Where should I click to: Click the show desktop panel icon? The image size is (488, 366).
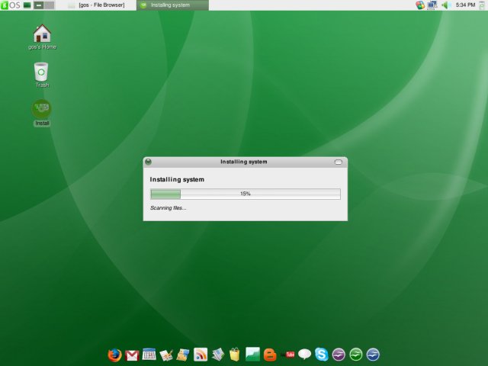[x=27, y=5]
